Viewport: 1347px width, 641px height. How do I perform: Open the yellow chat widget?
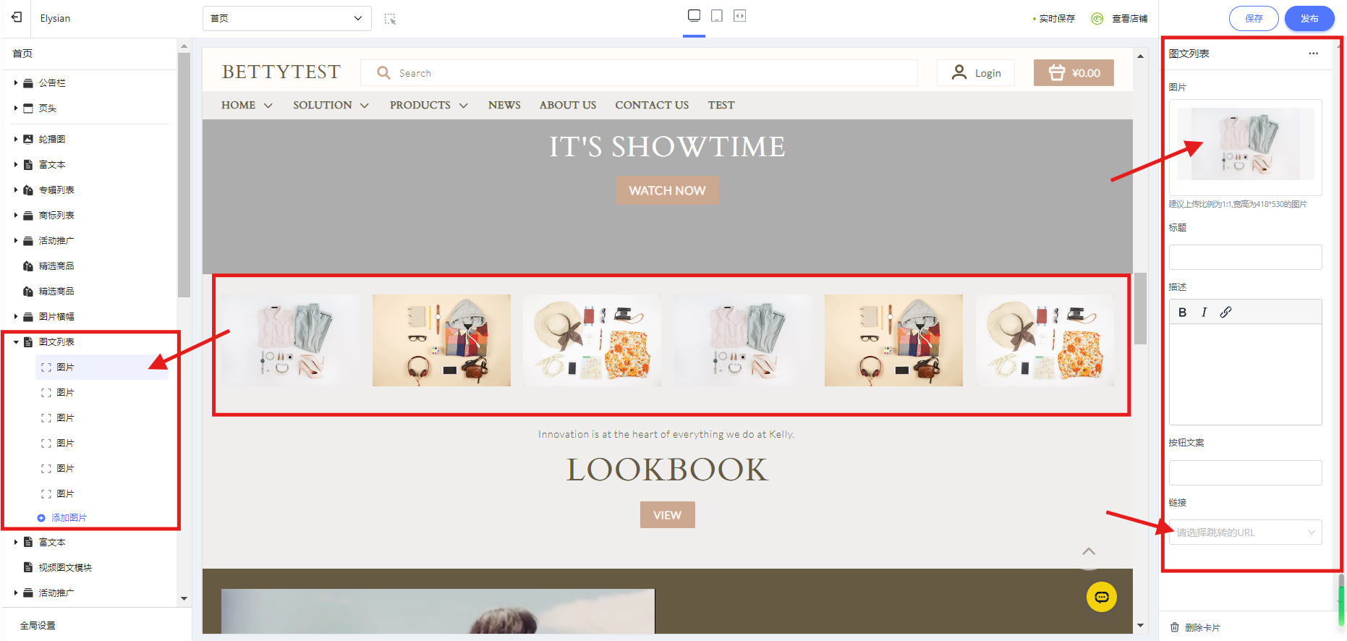1101,597
